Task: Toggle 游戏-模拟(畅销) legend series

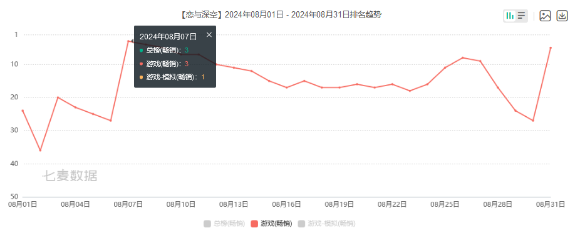Action: (x=326, y=224)
